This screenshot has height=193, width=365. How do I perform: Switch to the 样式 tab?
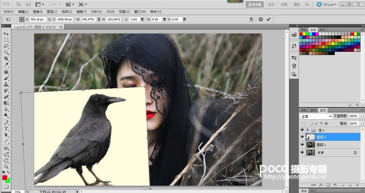click(323, 30)
